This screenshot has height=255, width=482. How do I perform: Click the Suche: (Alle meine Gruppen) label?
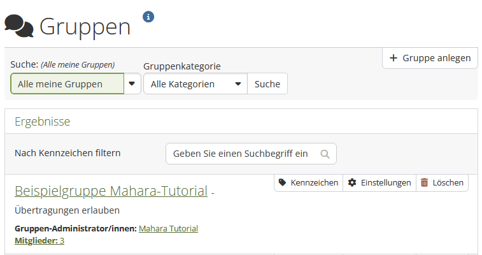(62, 64)
